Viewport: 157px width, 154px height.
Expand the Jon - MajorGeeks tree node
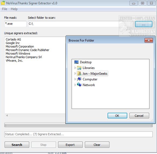pos(75,74)
